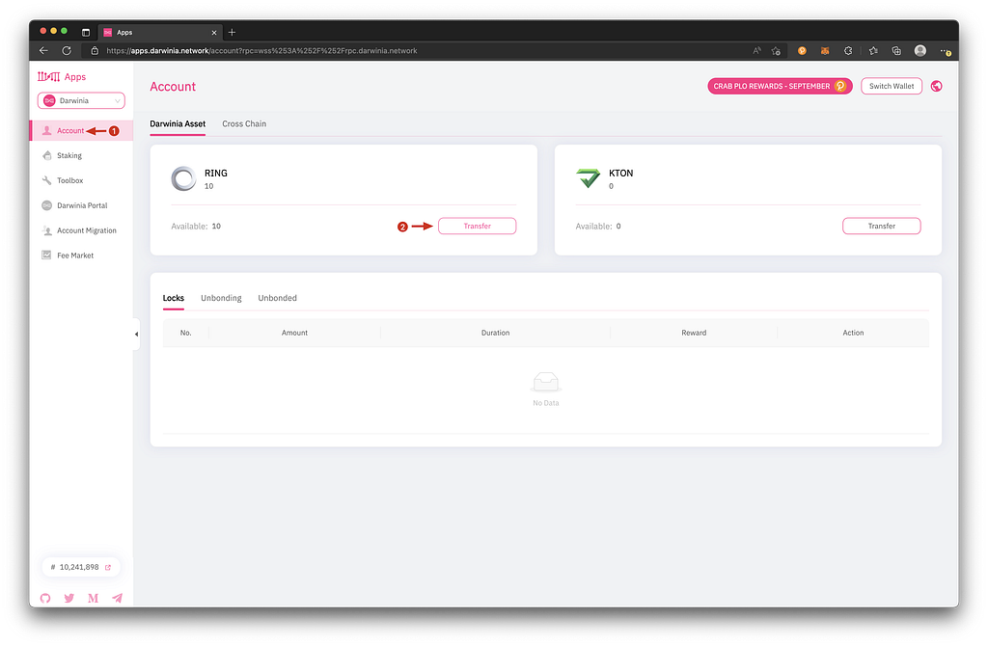
Task: Open Account Migration page
Action: 86,230
